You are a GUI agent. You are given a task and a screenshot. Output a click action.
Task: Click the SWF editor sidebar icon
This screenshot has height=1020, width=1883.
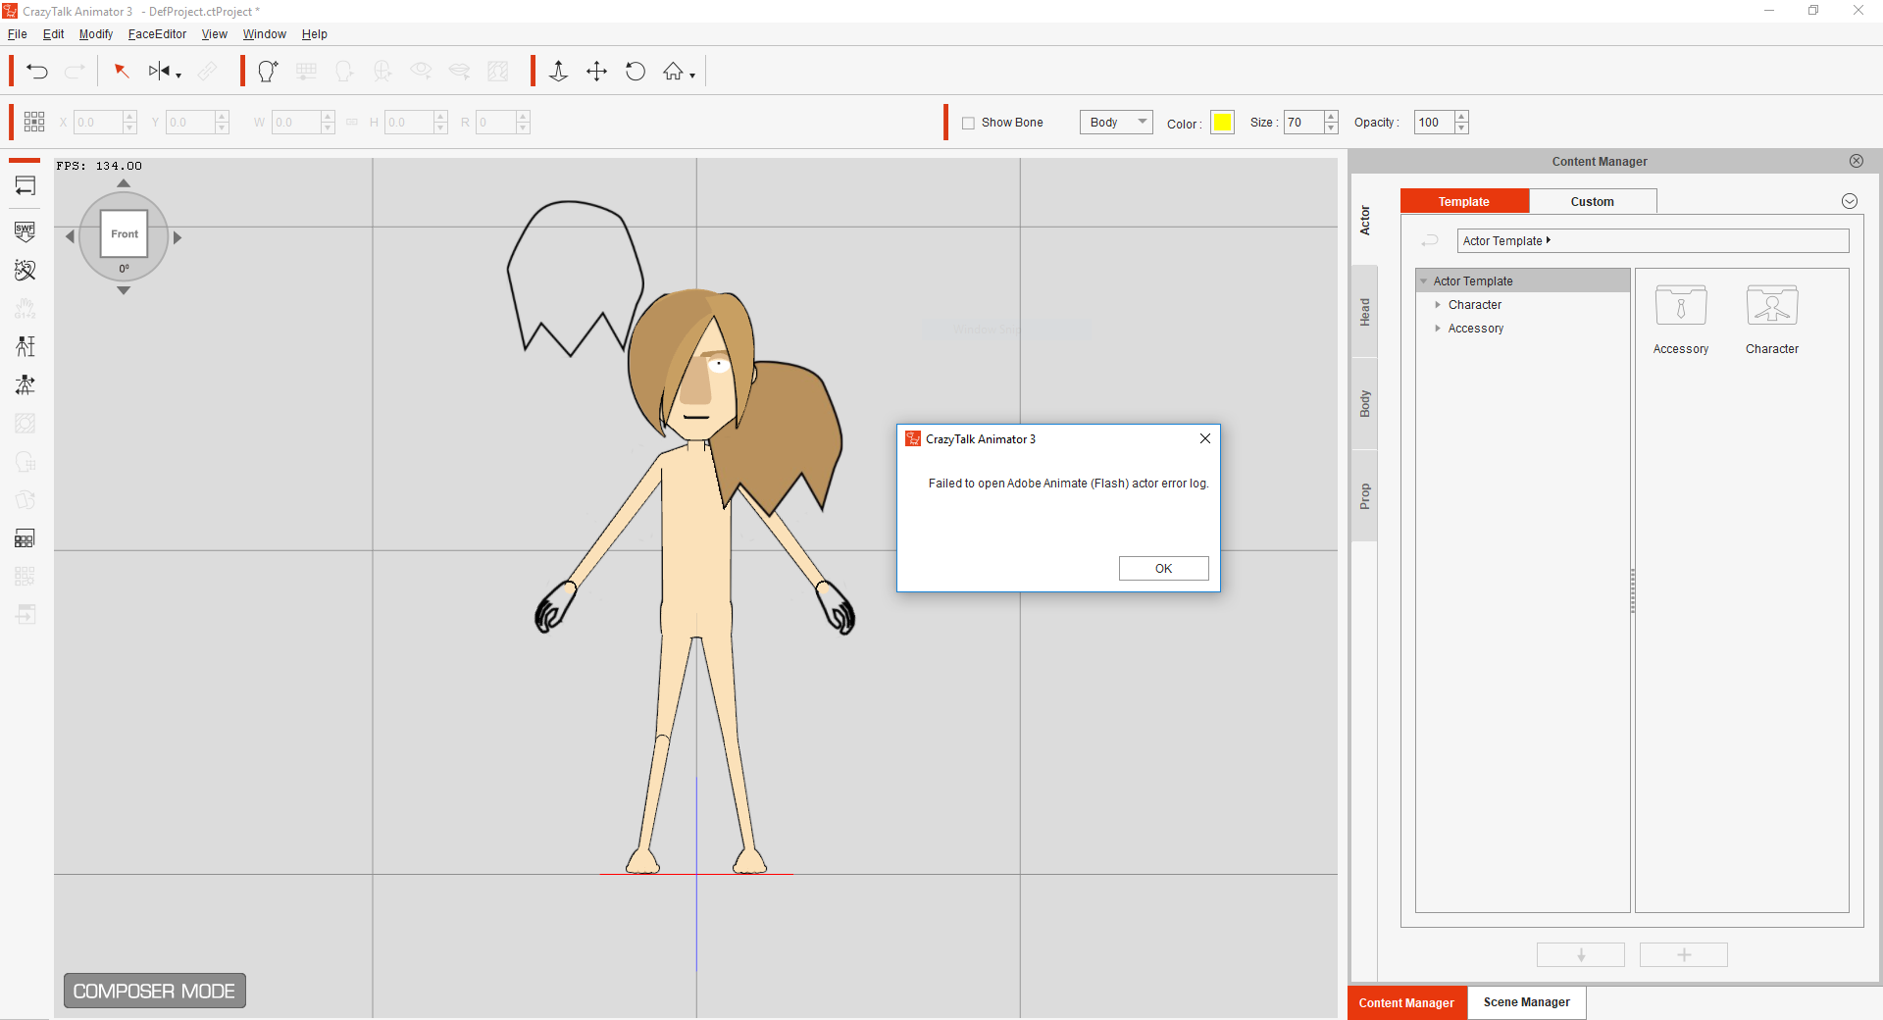click(25, 231)
